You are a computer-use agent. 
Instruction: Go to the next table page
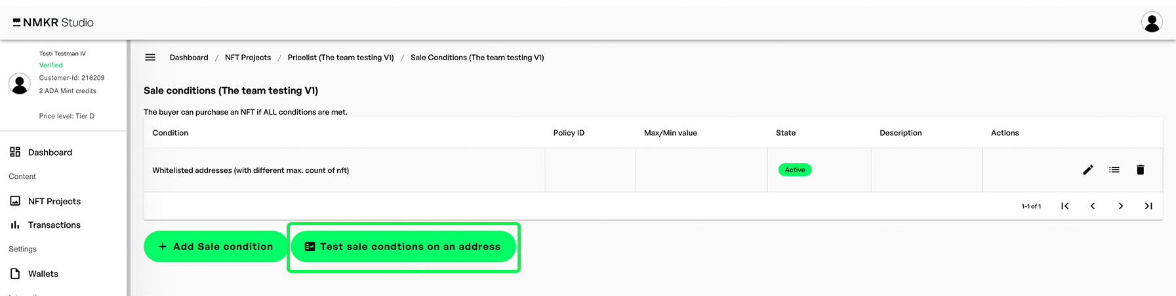point(1121,206)
